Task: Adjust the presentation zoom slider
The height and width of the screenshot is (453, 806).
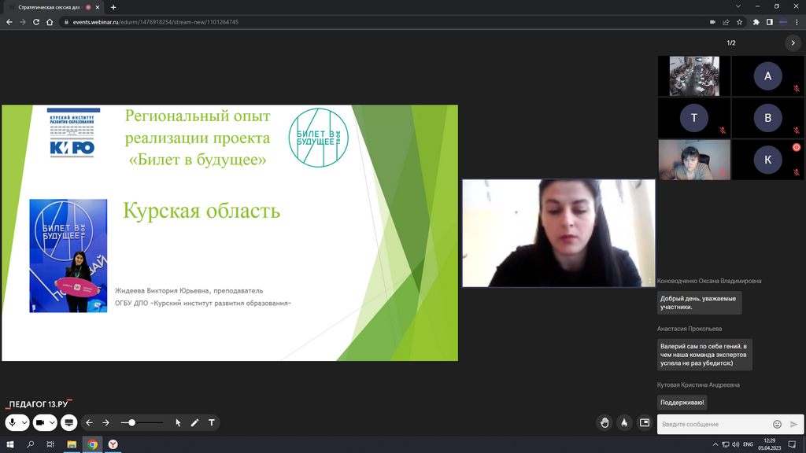Action: [x=142, y=422]
